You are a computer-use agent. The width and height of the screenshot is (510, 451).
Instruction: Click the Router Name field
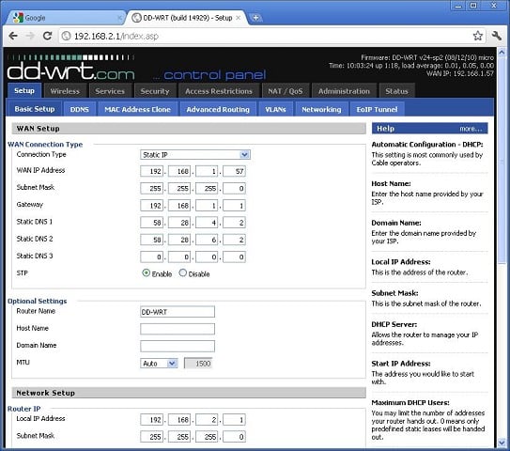click(178, 312)
